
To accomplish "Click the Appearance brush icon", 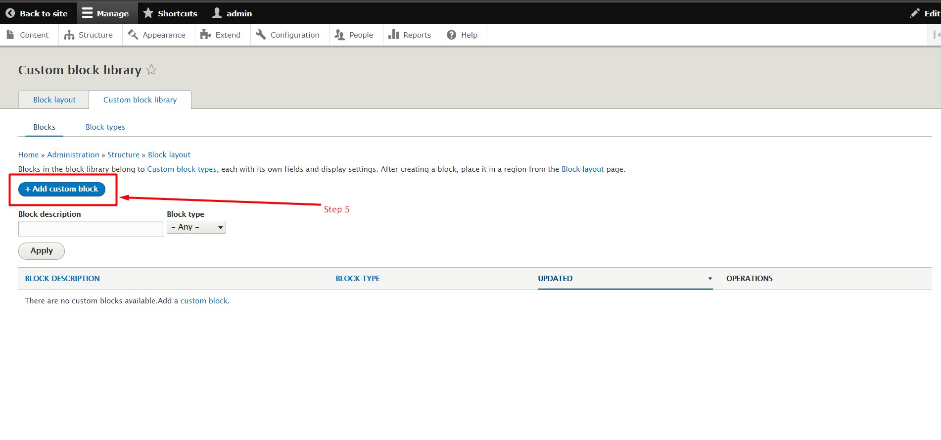I will (133, 34).
